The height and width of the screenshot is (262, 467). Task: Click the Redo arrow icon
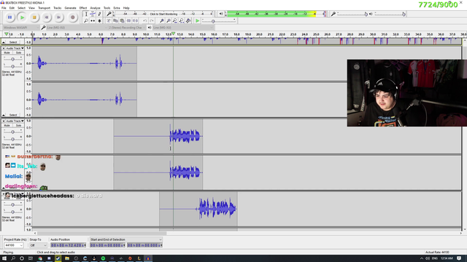[x=152, y=21]
